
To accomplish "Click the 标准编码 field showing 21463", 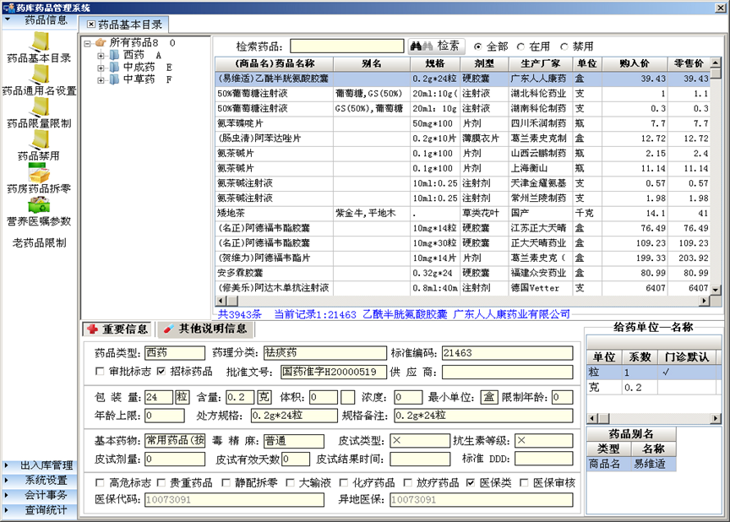I will (508, 353).
